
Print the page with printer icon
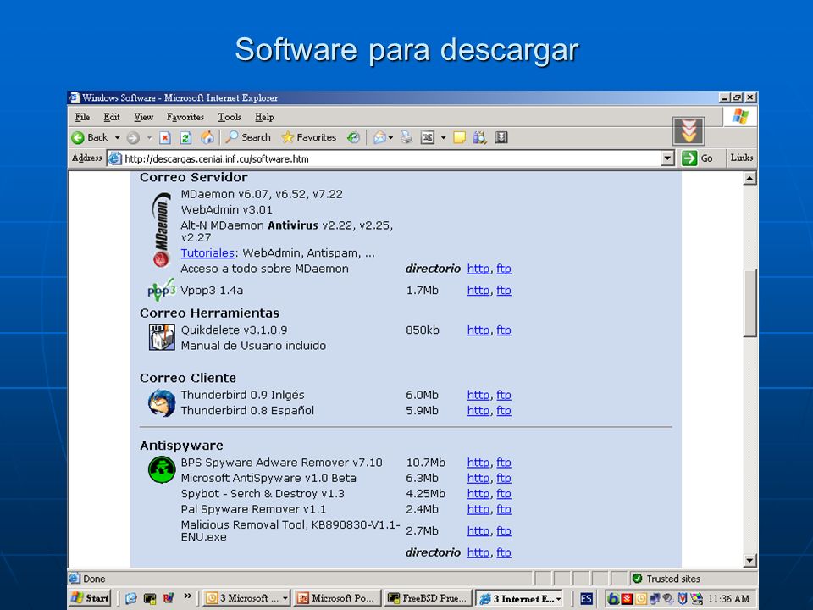(x=406, y=137)
